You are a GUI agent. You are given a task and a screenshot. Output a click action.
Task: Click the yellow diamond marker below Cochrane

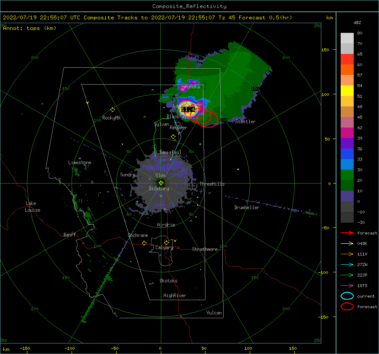click(144, 243)
